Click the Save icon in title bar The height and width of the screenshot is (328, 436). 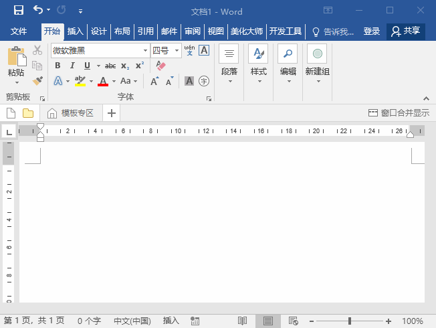(18, 11)
